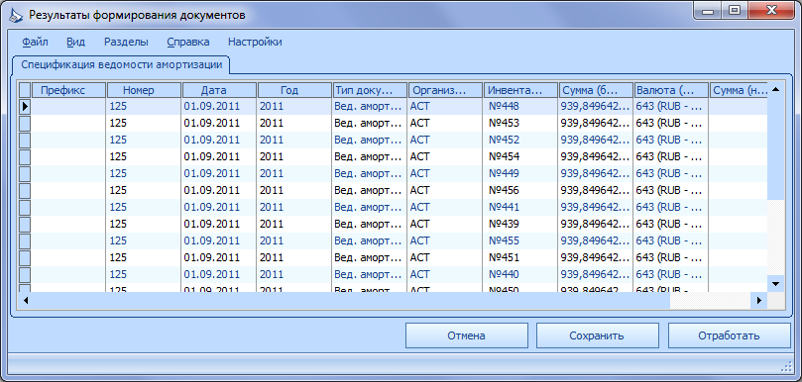This screenshot has height=382, width=802.
Task: Click the horizontal scrollbar thumb
Action: click(x=352, y=301)
